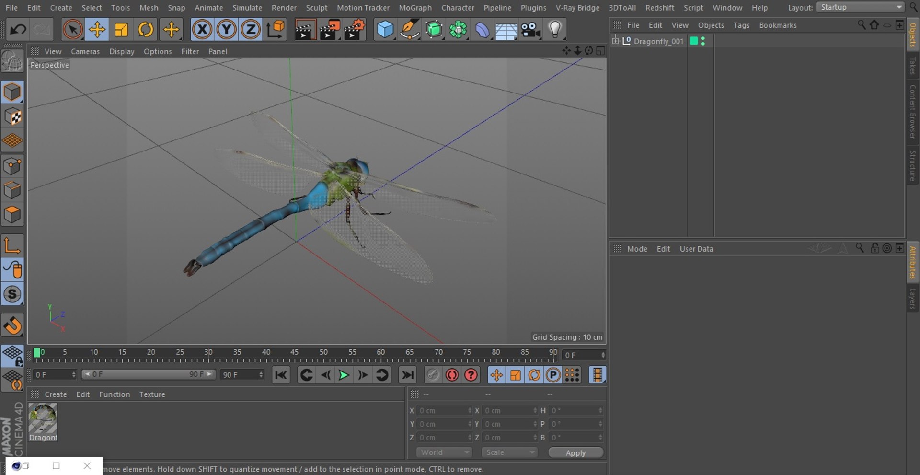This screenshot has width=920, height=475.
Task: Open the Material Manager Texture menu
Action: point(152,394)
